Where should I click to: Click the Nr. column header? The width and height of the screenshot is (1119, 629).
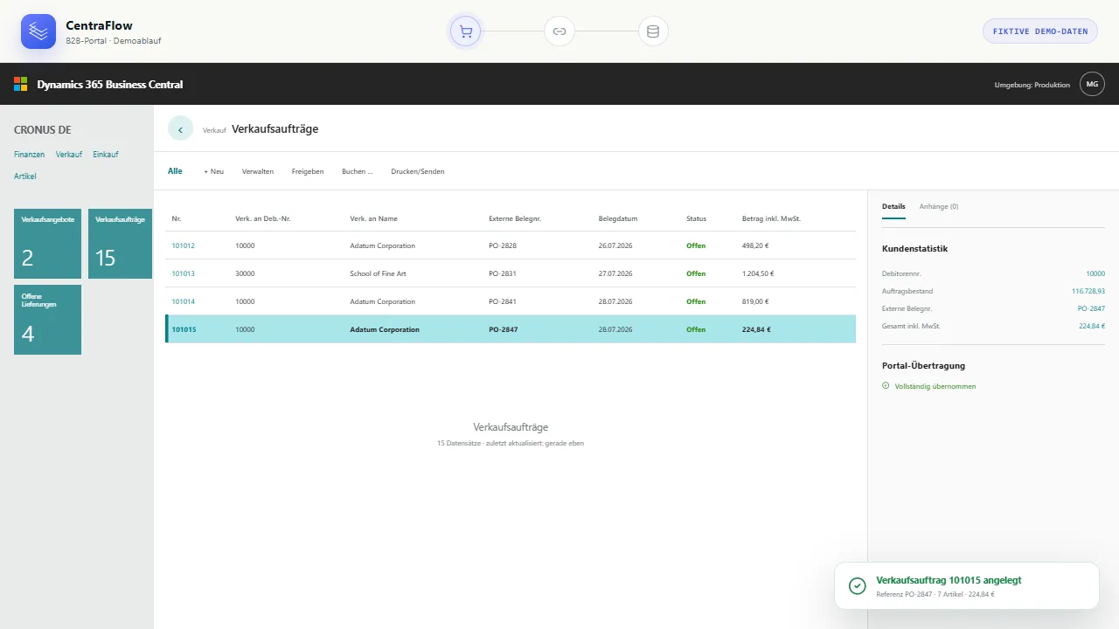click(x=177, y=218)
